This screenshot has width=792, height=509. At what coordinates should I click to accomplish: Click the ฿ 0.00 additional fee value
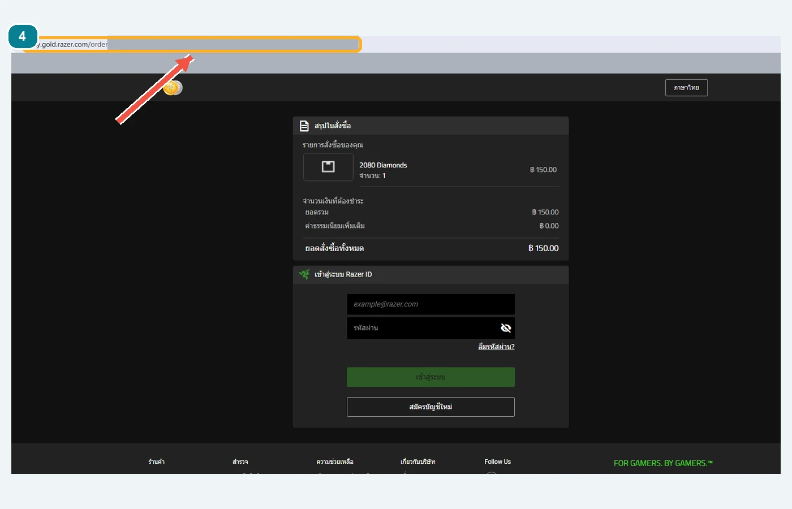(x=549, y=226)
